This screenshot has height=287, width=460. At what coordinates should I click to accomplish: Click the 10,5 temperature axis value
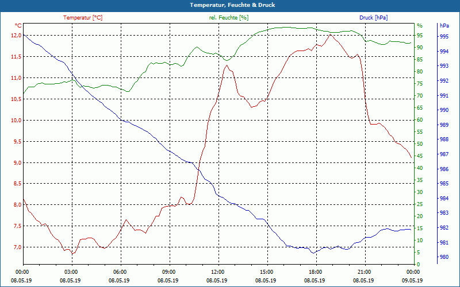tap(16, 99)
